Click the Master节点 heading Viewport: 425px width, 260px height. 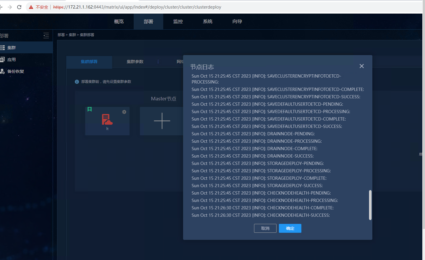pyautogui.click(x=164, y=99)
